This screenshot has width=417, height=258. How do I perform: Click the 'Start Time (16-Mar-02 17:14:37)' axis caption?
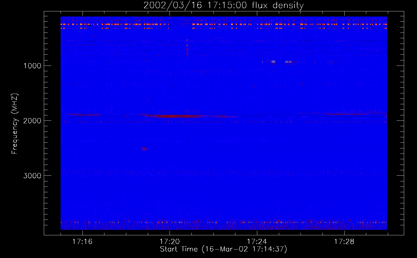coord(223,249)
